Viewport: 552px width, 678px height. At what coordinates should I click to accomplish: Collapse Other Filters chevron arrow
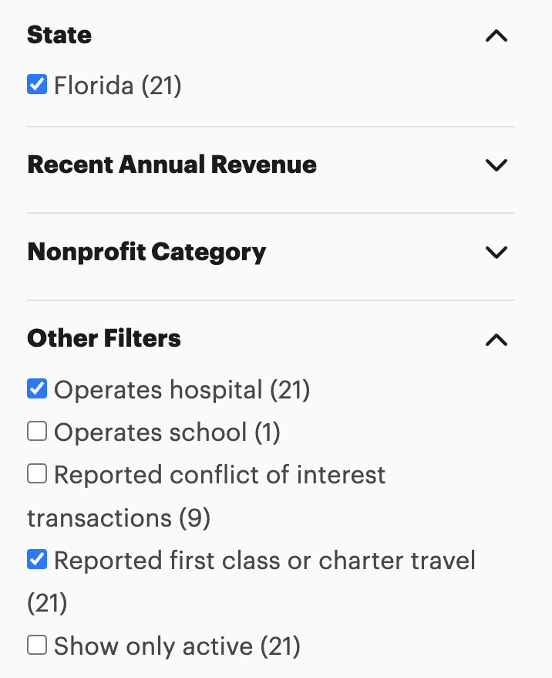click(496, 339)
